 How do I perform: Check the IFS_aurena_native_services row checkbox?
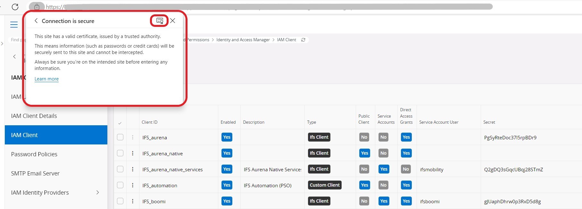pos(120,169)
